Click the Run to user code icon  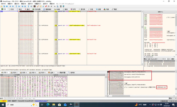(x=31, y=6)
